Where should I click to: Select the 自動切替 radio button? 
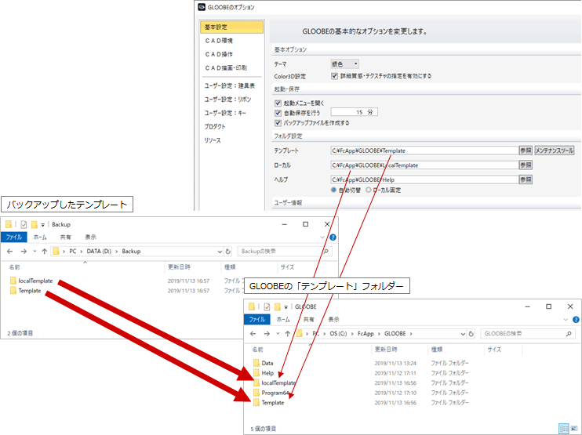(x=333, y=190)
